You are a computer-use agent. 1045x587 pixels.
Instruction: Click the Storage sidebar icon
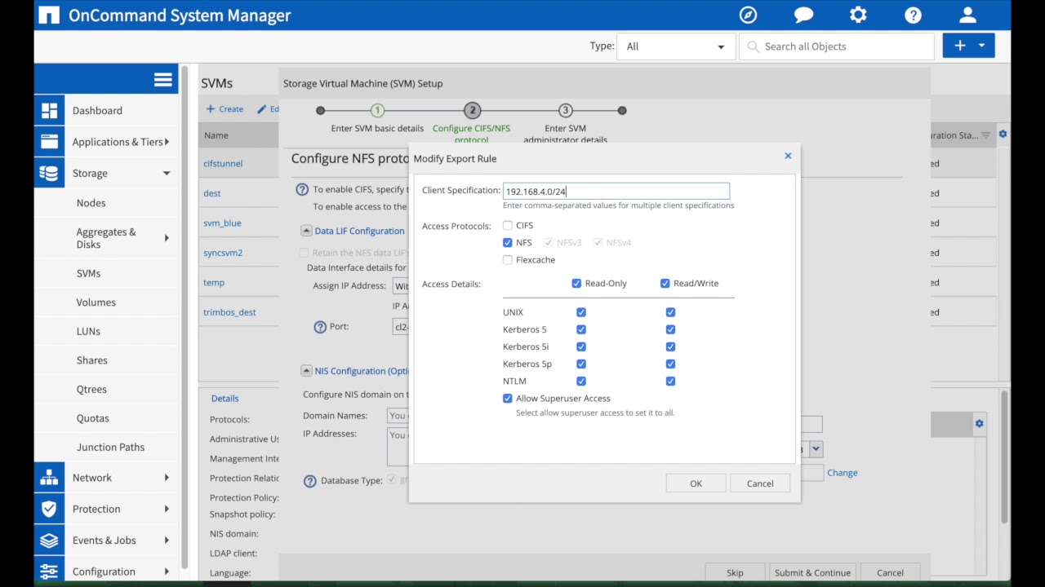coord(49,173)
